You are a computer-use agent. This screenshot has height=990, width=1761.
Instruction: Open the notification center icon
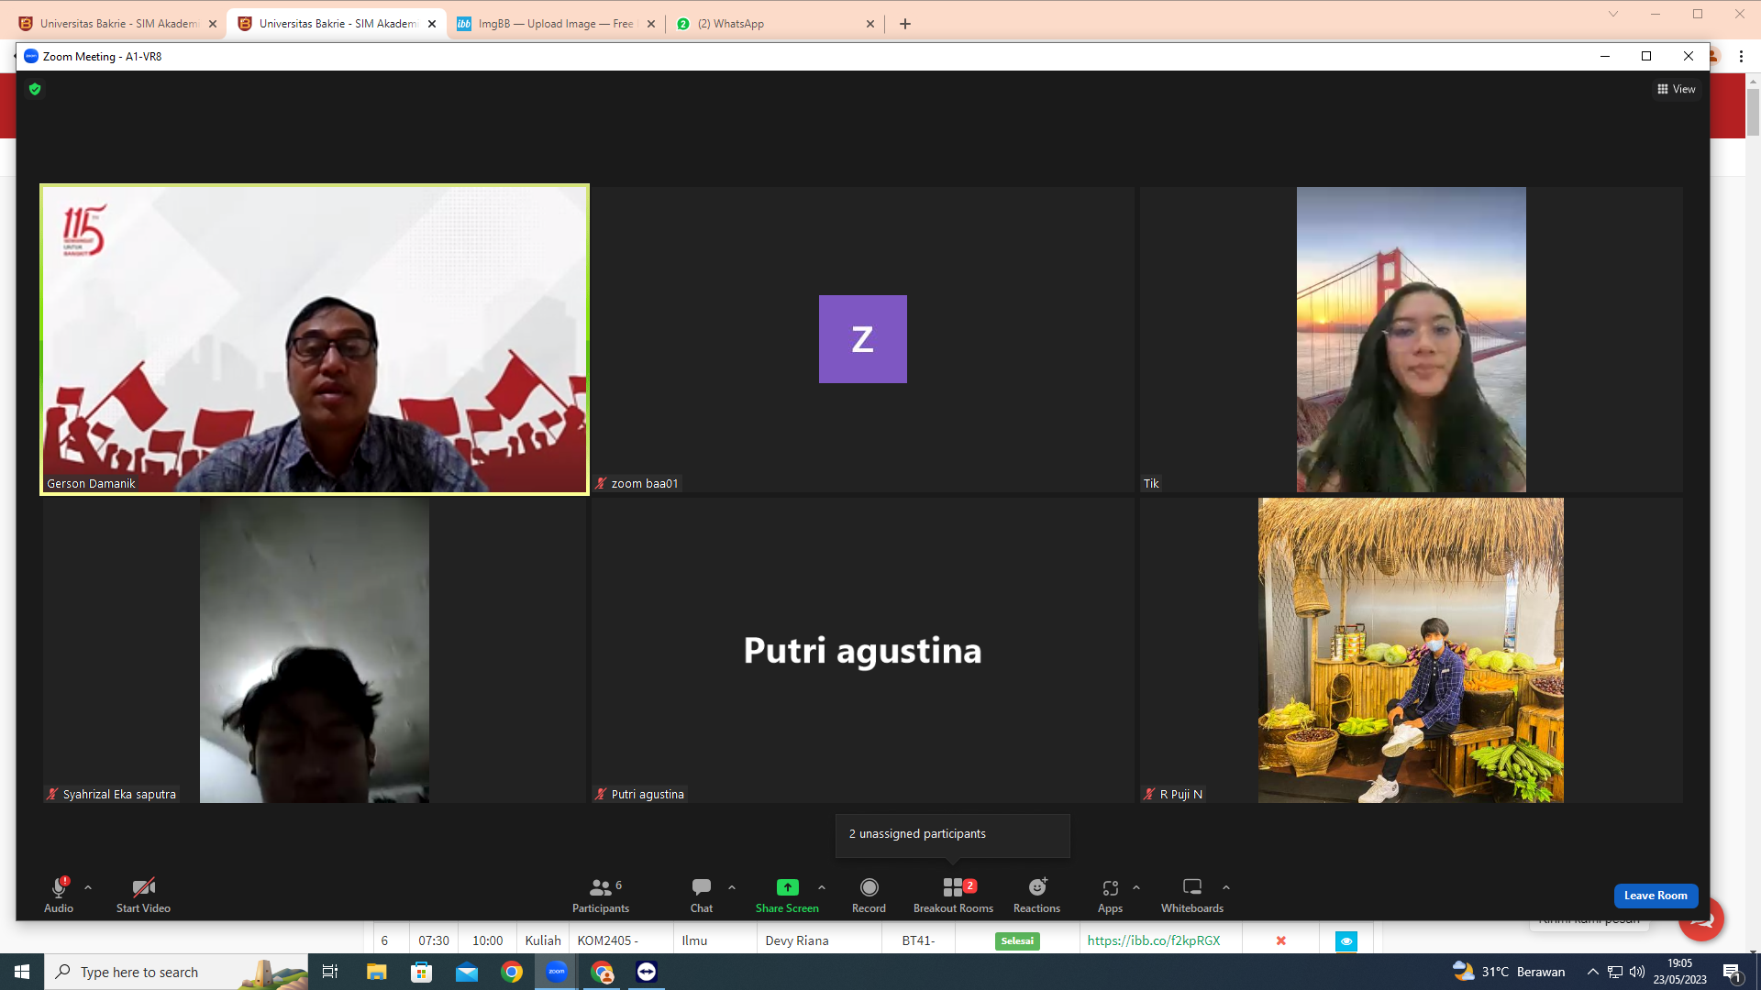[x=1733, y=973]
